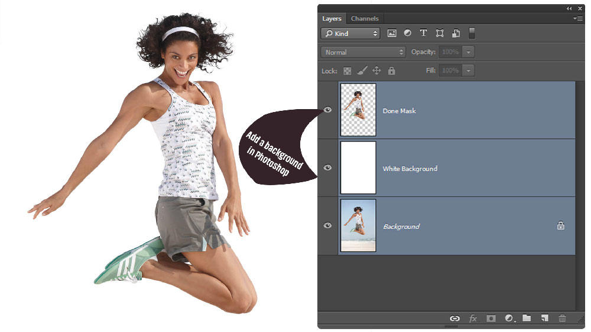Switch to the Channels tab
This screenshot has width=591, height=332.
coord(365,18)
